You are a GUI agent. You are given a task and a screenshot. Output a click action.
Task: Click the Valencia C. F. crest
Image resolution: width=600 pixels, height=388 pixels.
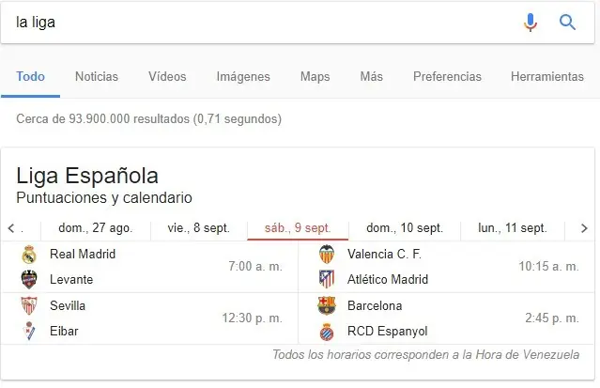(x=327, y=254)
